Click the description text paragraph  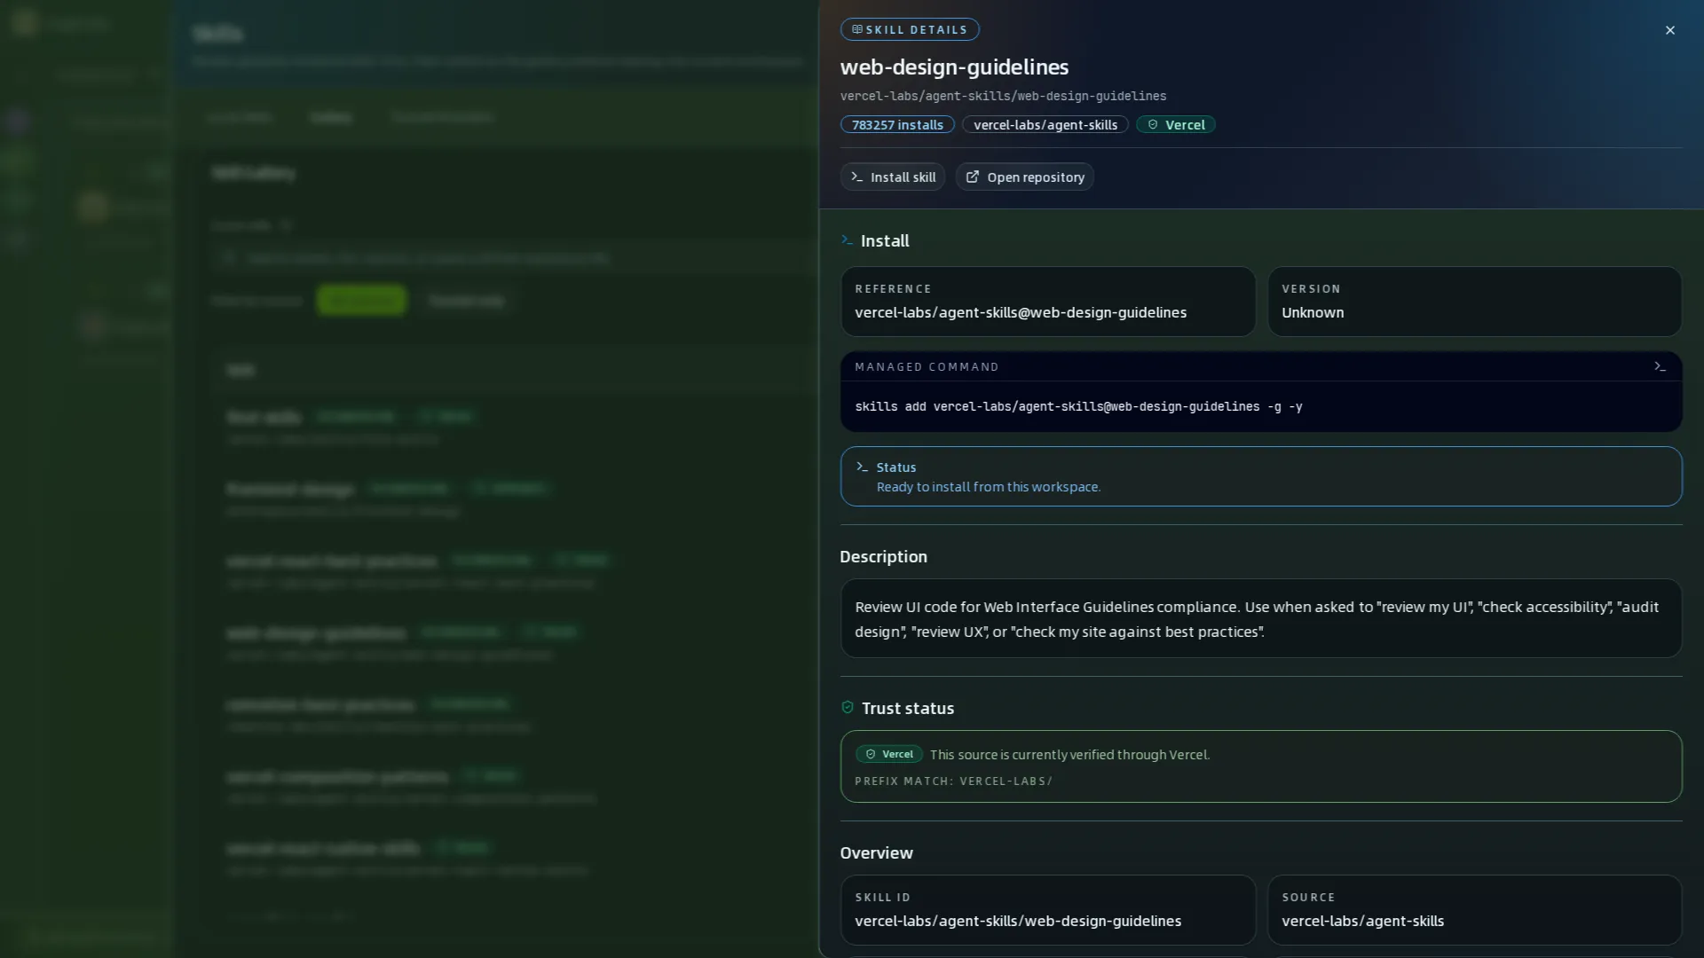point(1256,619)
